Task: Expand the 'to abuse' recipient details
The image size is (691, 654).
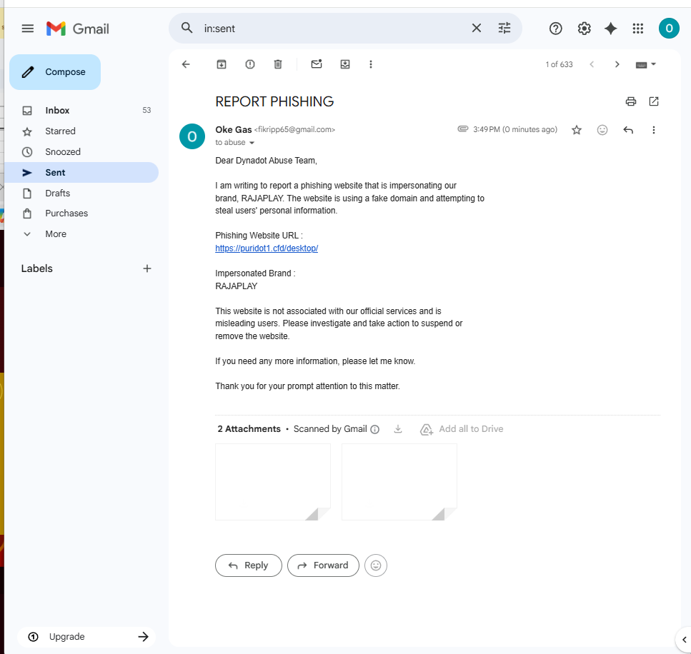Action: (x=252, y=143)
